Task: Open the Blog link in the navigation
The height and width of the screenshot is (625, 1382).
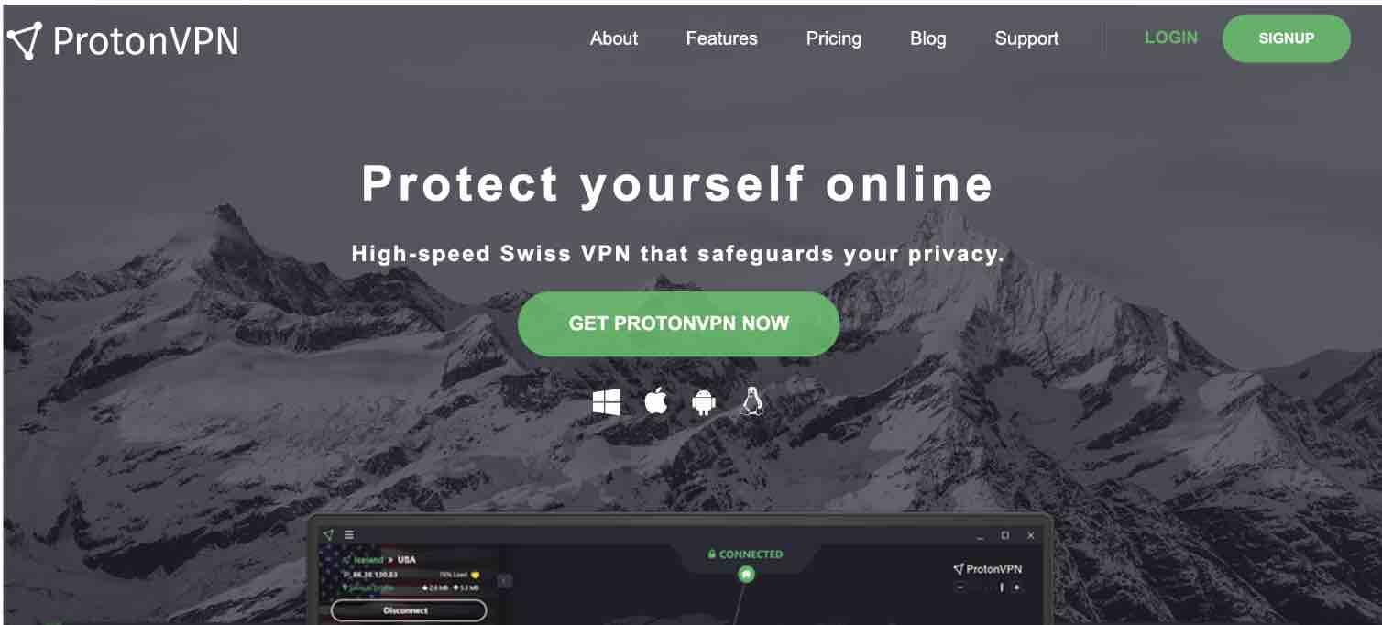Action: [x=928, y=38]
